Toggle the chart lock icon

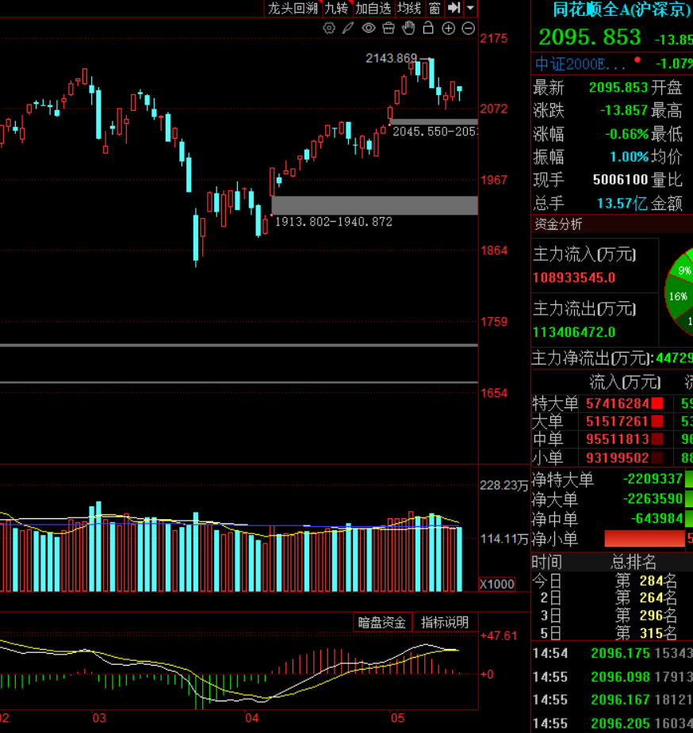tap(428, 28)
